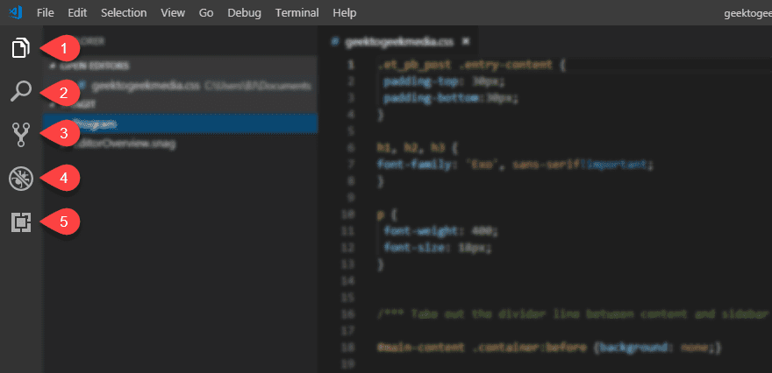Click the highlighted file row in Explorer
Viewport: 772px width, 373px height.
tap(180, 124)
